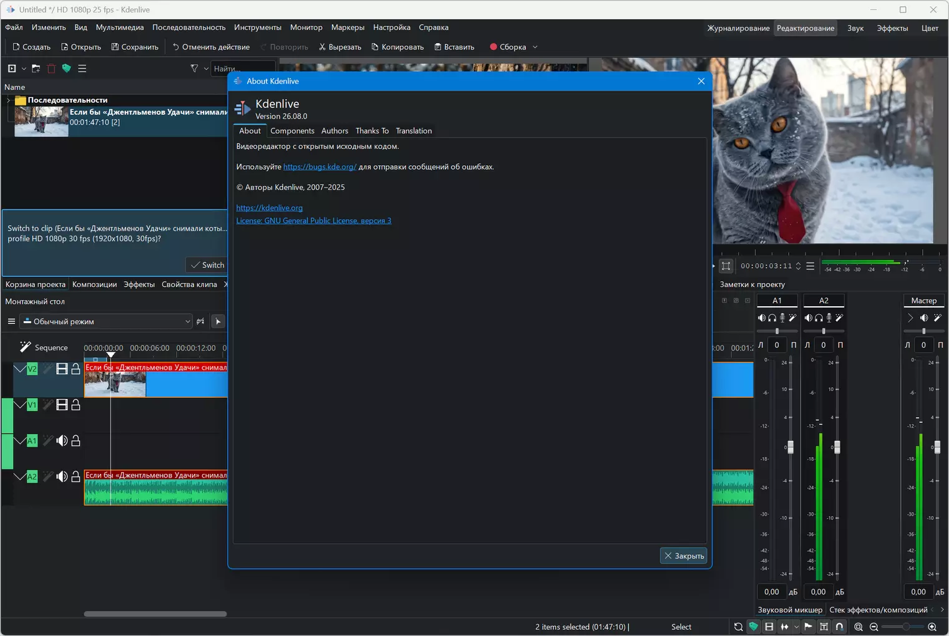Select the cat clip thumbnail in project bin
This screenshot has height=636, width=949.
coord(41,121)
